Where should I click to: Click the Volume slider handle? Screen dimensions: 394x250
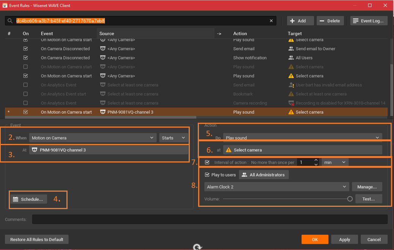[350, 199]
